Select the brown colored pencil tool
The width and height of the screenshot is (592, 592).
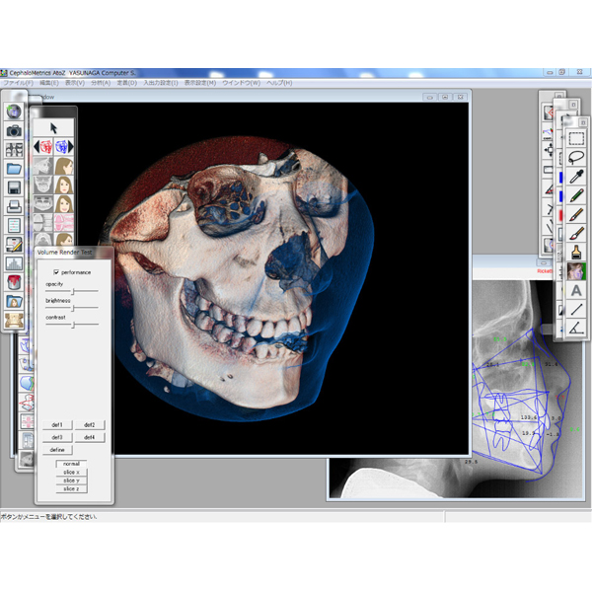(x=576, y=214)
